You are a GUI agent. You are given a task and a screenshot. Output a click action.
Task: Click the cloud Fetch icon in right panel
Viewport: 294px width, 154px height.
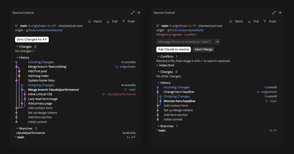[x=230, y=21]
